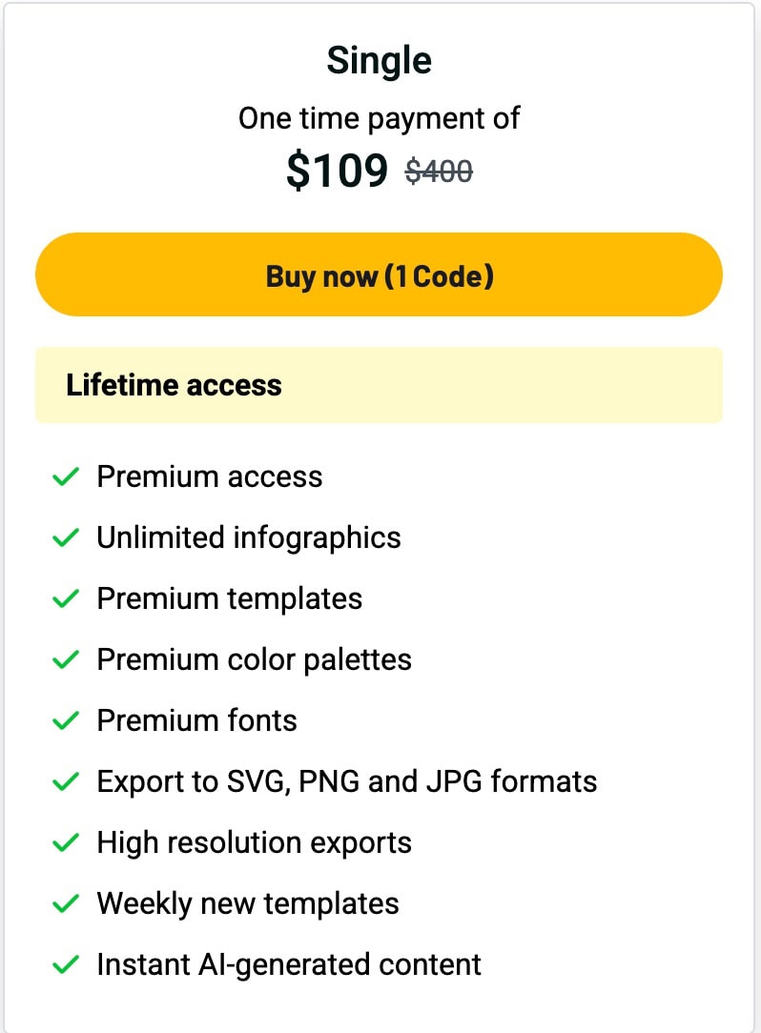The height and width of the screenshot is (1033, 761).
Task: Click the Weekly new templates feature label
Action: coord(248,903)
